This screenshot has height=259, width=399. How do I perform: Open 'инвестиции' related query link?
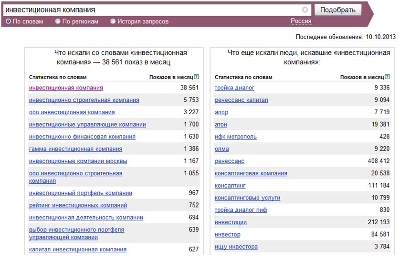click(x=231, y=222)
